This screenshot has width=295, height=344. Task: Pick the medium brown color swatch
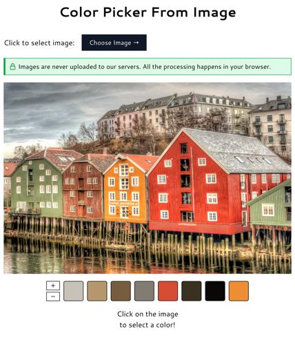[121, 291]
